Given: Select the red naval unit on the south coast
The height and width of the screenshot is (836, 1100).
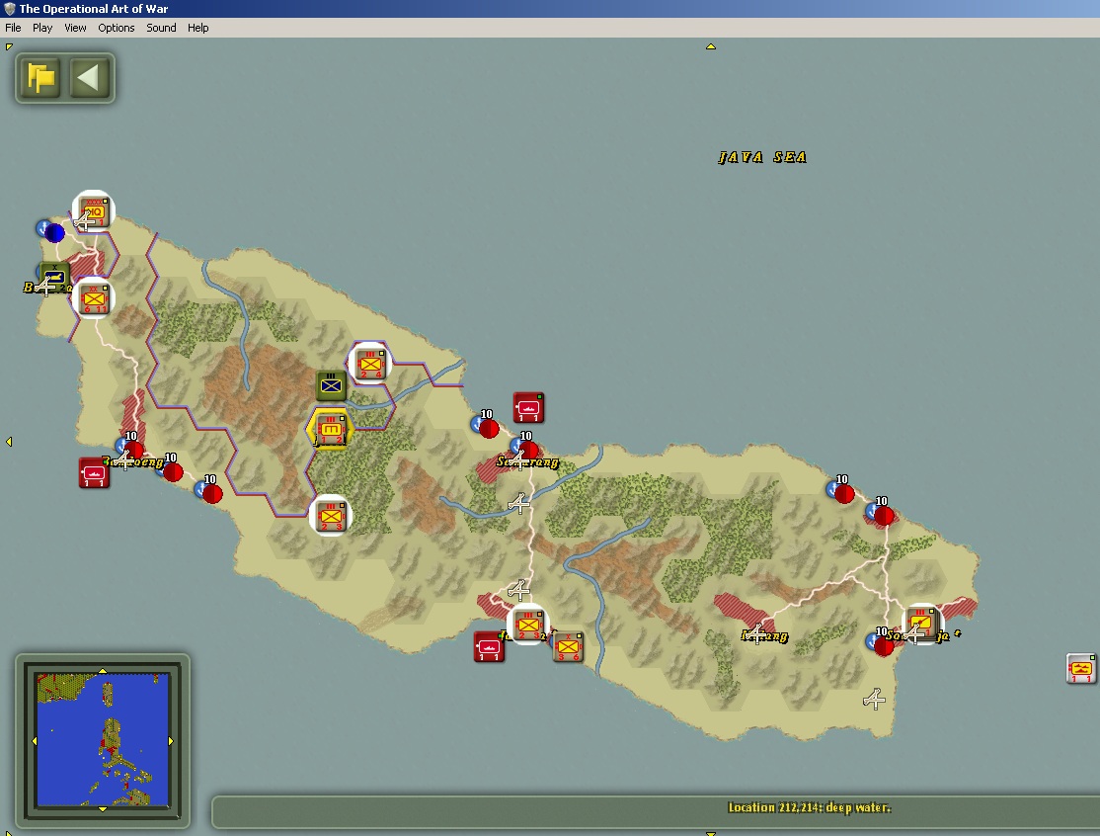Looking at the screenshot, I should tap(489, 646).
